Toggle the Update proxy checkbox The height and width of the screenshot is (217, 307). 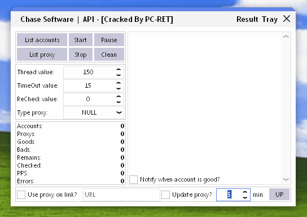pyautogui.click(x=165, y=195)
